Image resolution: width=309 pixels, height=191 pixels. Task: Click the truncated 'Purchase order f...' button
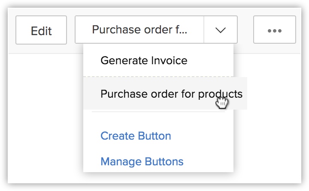tap(139, 30)
